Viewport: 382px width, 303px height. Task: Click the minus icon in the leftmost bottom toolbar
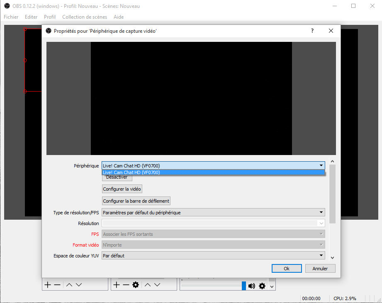57,285
